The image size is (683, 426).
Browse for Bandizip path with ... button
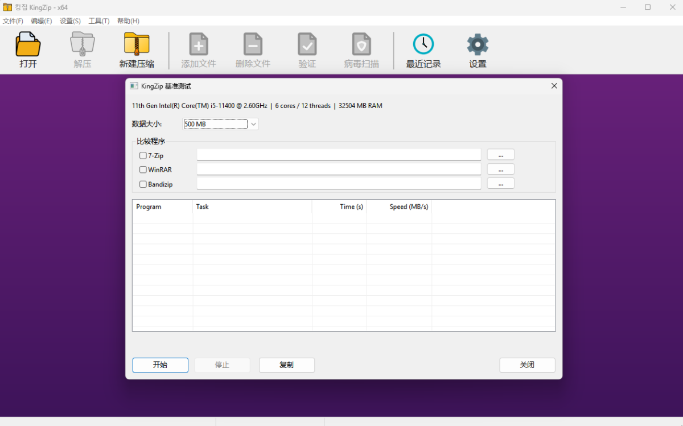(x=501, y=183)
